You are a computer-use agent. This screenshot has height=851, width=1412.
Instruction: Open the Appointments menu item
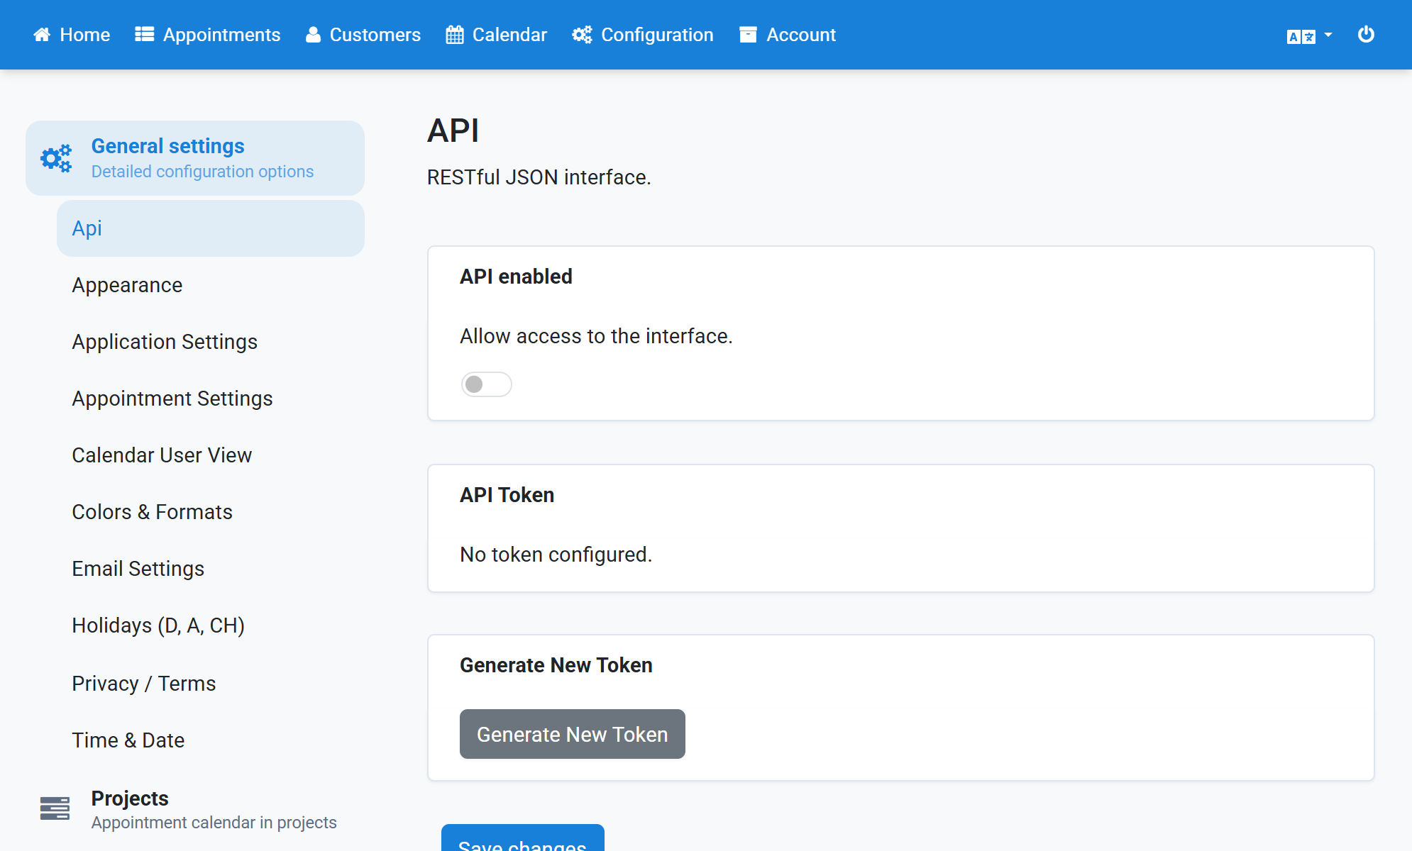208,35
